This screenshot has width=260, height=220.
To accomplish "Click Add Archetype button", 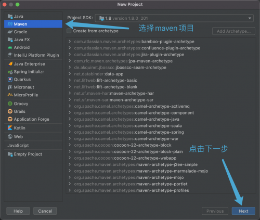I will [x=233, y=31].
